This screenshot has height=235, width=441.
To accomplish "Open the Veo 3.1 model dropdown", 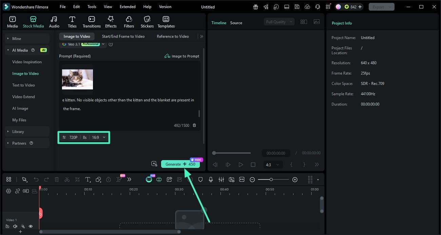I will point(103,44).
